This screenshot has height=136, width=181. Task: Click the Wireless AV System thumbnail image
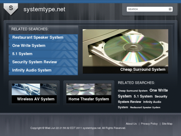pyautogui.click(x=34, y=89)
